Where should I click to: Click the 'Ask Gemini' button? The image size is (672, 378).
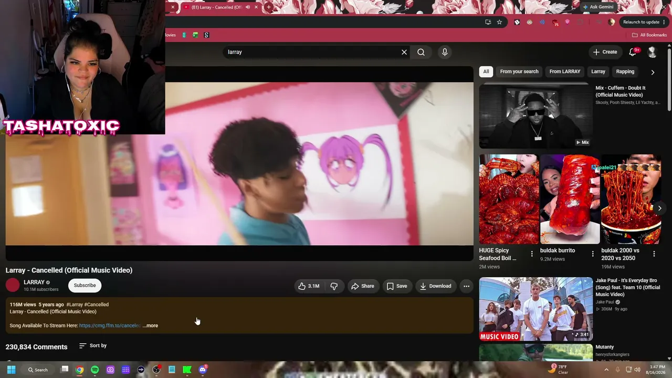[x=598, y=7]
